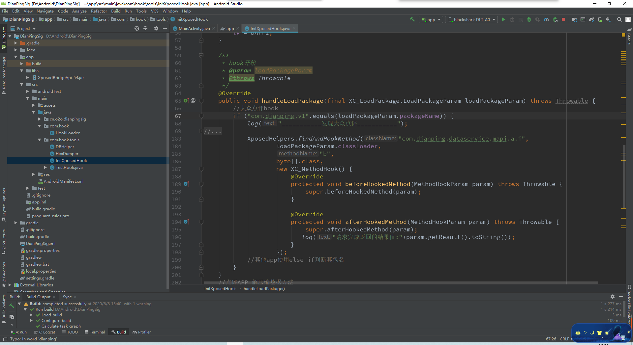The image size is (633, 345).
Task: Switch to MainActivity.java tab
Action: 194,29
